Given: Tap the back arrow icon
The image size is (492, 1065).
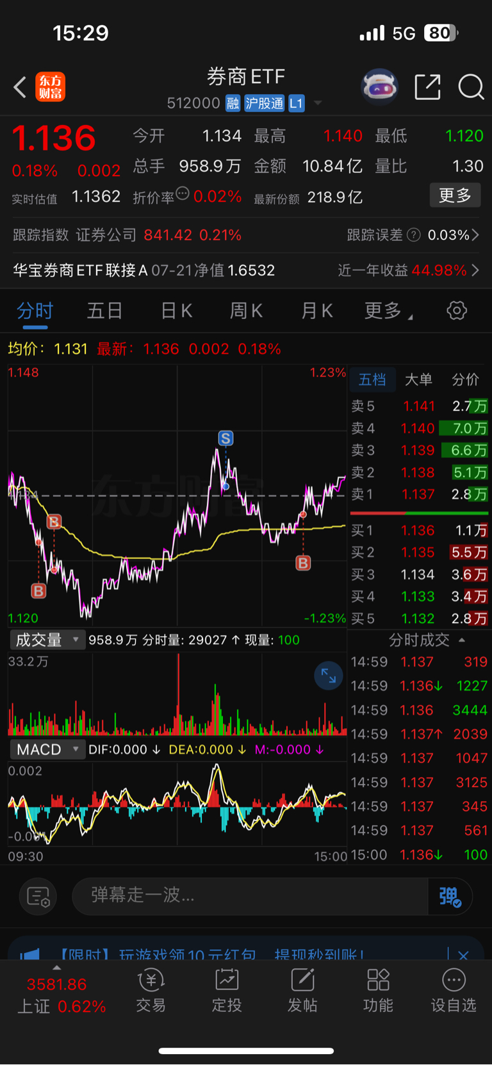Looking at the screenshot, I should coord(20,87).
